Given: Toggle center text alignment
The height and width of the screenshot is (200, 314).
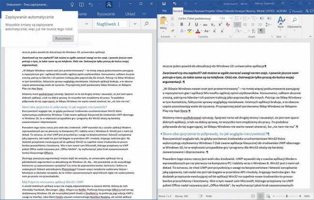Looking at the screenshot, I should click(x=245, y=25).
